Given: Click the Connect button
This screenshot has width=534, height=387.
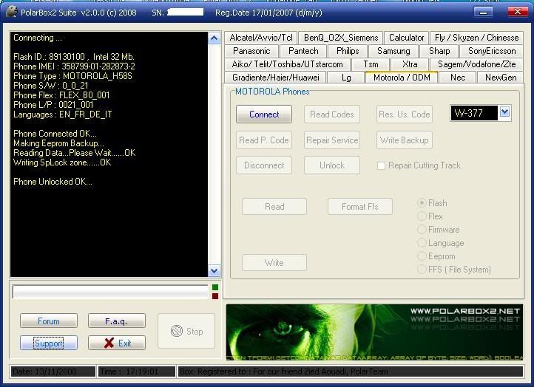Looking at the screenshot, I should [x=264, y=114].
